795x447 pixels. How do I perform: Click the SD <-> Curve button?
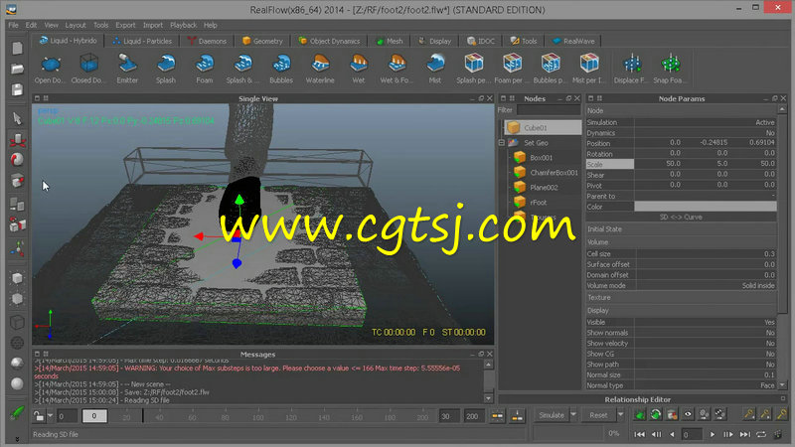[x=681, y=217]
